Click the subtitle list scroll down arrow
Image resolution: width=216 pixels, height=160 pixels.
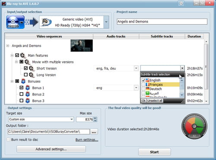tap(182, 95)
